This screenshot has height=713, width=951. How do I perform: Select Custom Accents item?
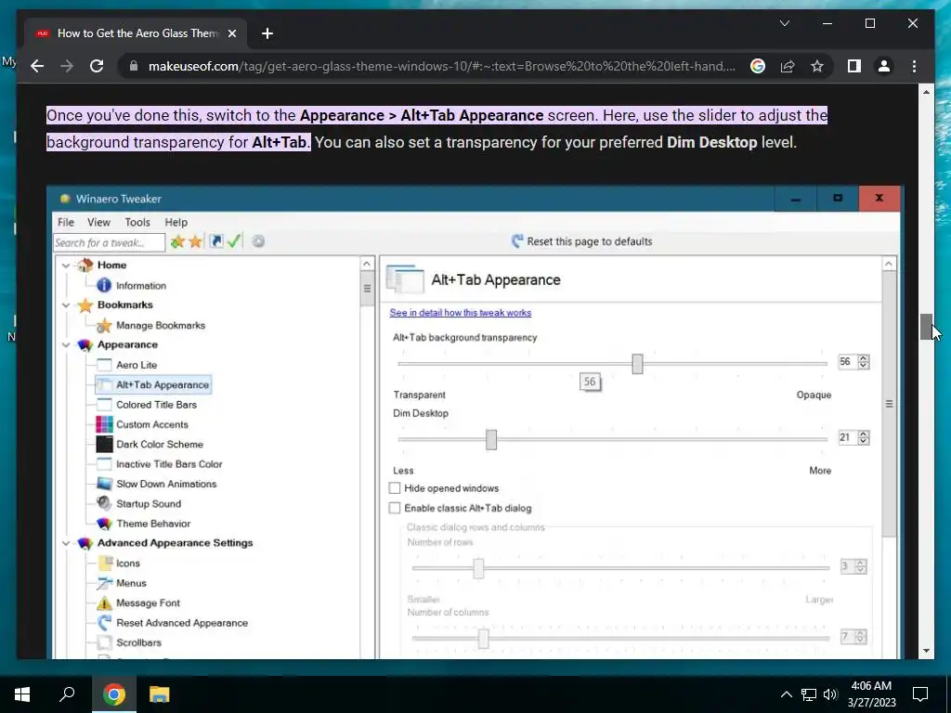(x=151, y=424)
